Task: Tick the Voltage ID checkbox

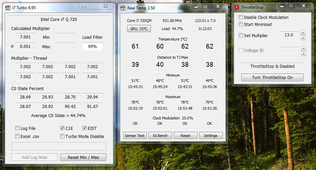Action: (241, 50)
